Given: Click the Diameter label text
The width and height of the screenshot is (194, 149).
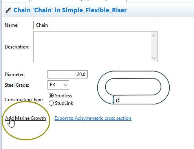Looking at the screenshot, I should coord(15,74).
